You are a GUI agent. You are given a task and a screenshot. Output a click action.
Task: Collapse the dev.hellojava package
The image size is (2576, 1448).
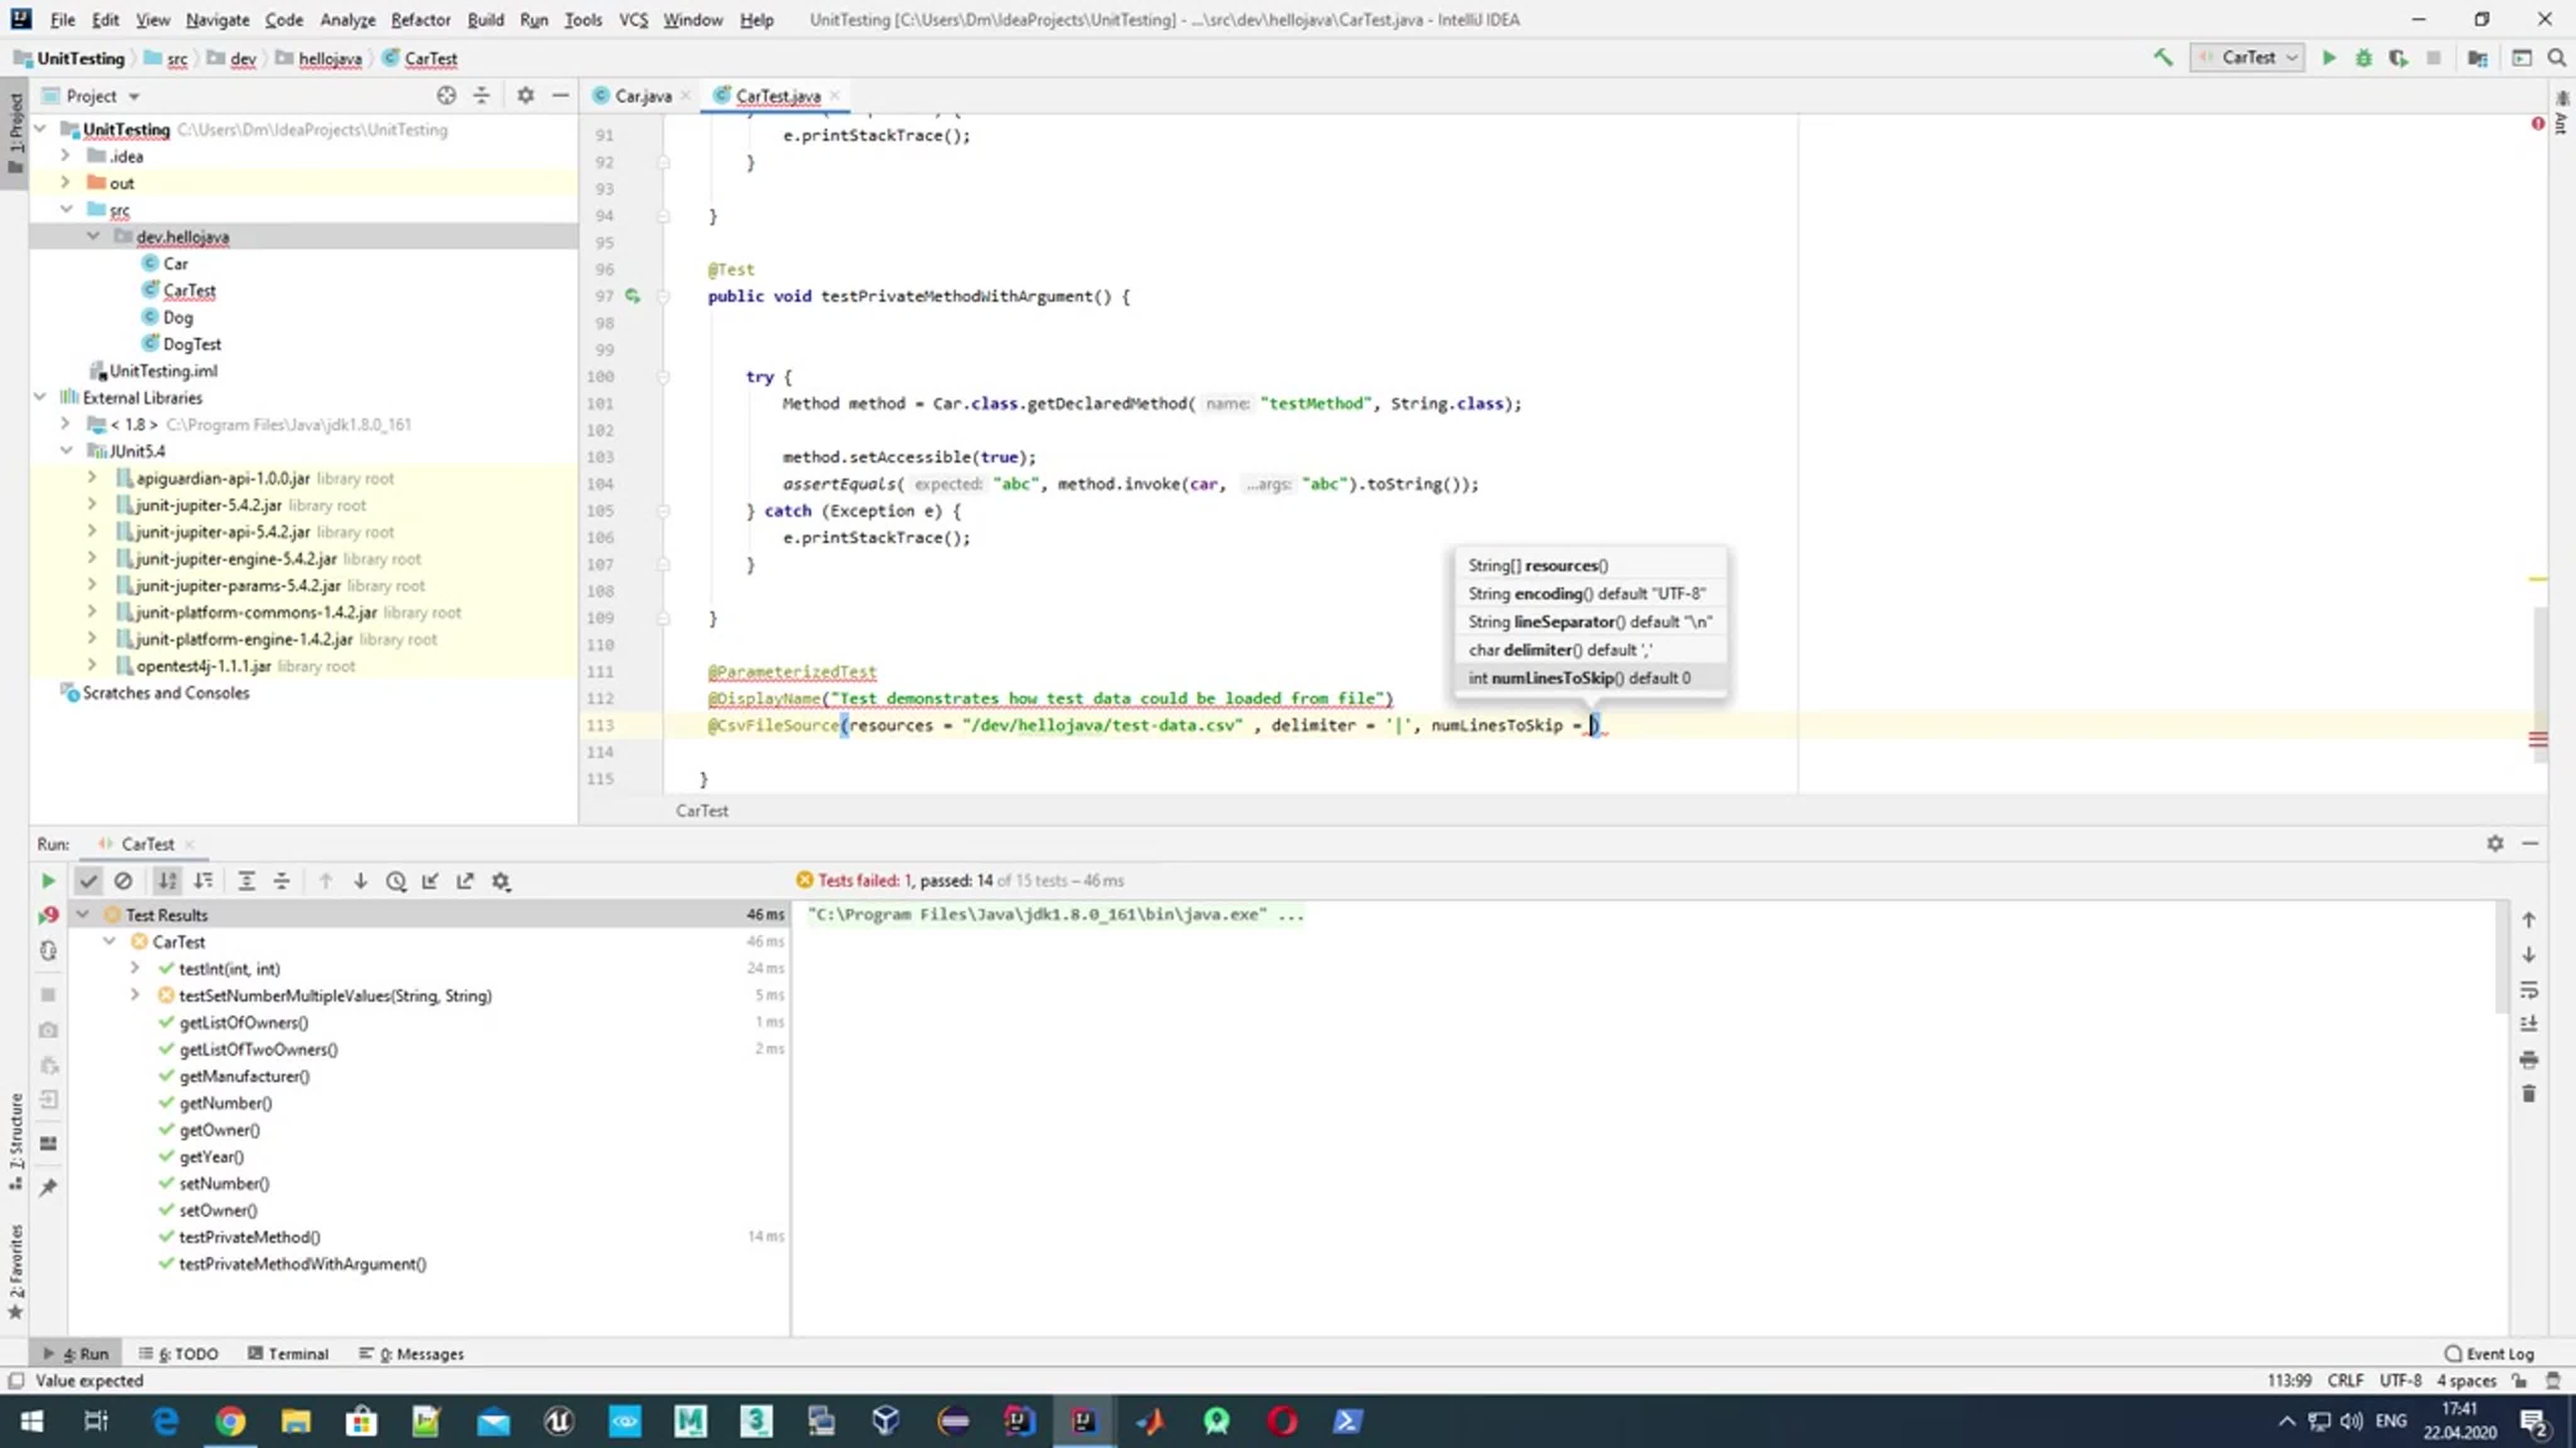93,237
